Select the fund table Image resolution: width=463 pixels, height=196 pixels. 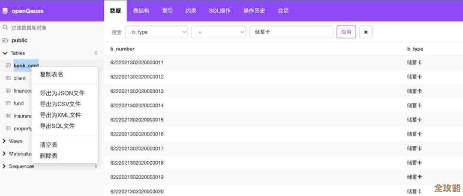18,103
